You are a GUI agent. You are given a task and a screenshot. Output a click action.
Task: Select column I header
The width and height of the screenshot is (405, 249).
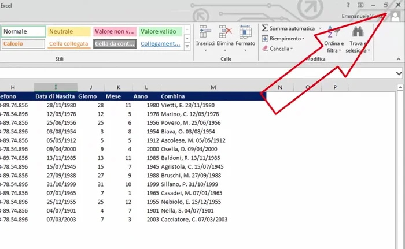point(56,87)
